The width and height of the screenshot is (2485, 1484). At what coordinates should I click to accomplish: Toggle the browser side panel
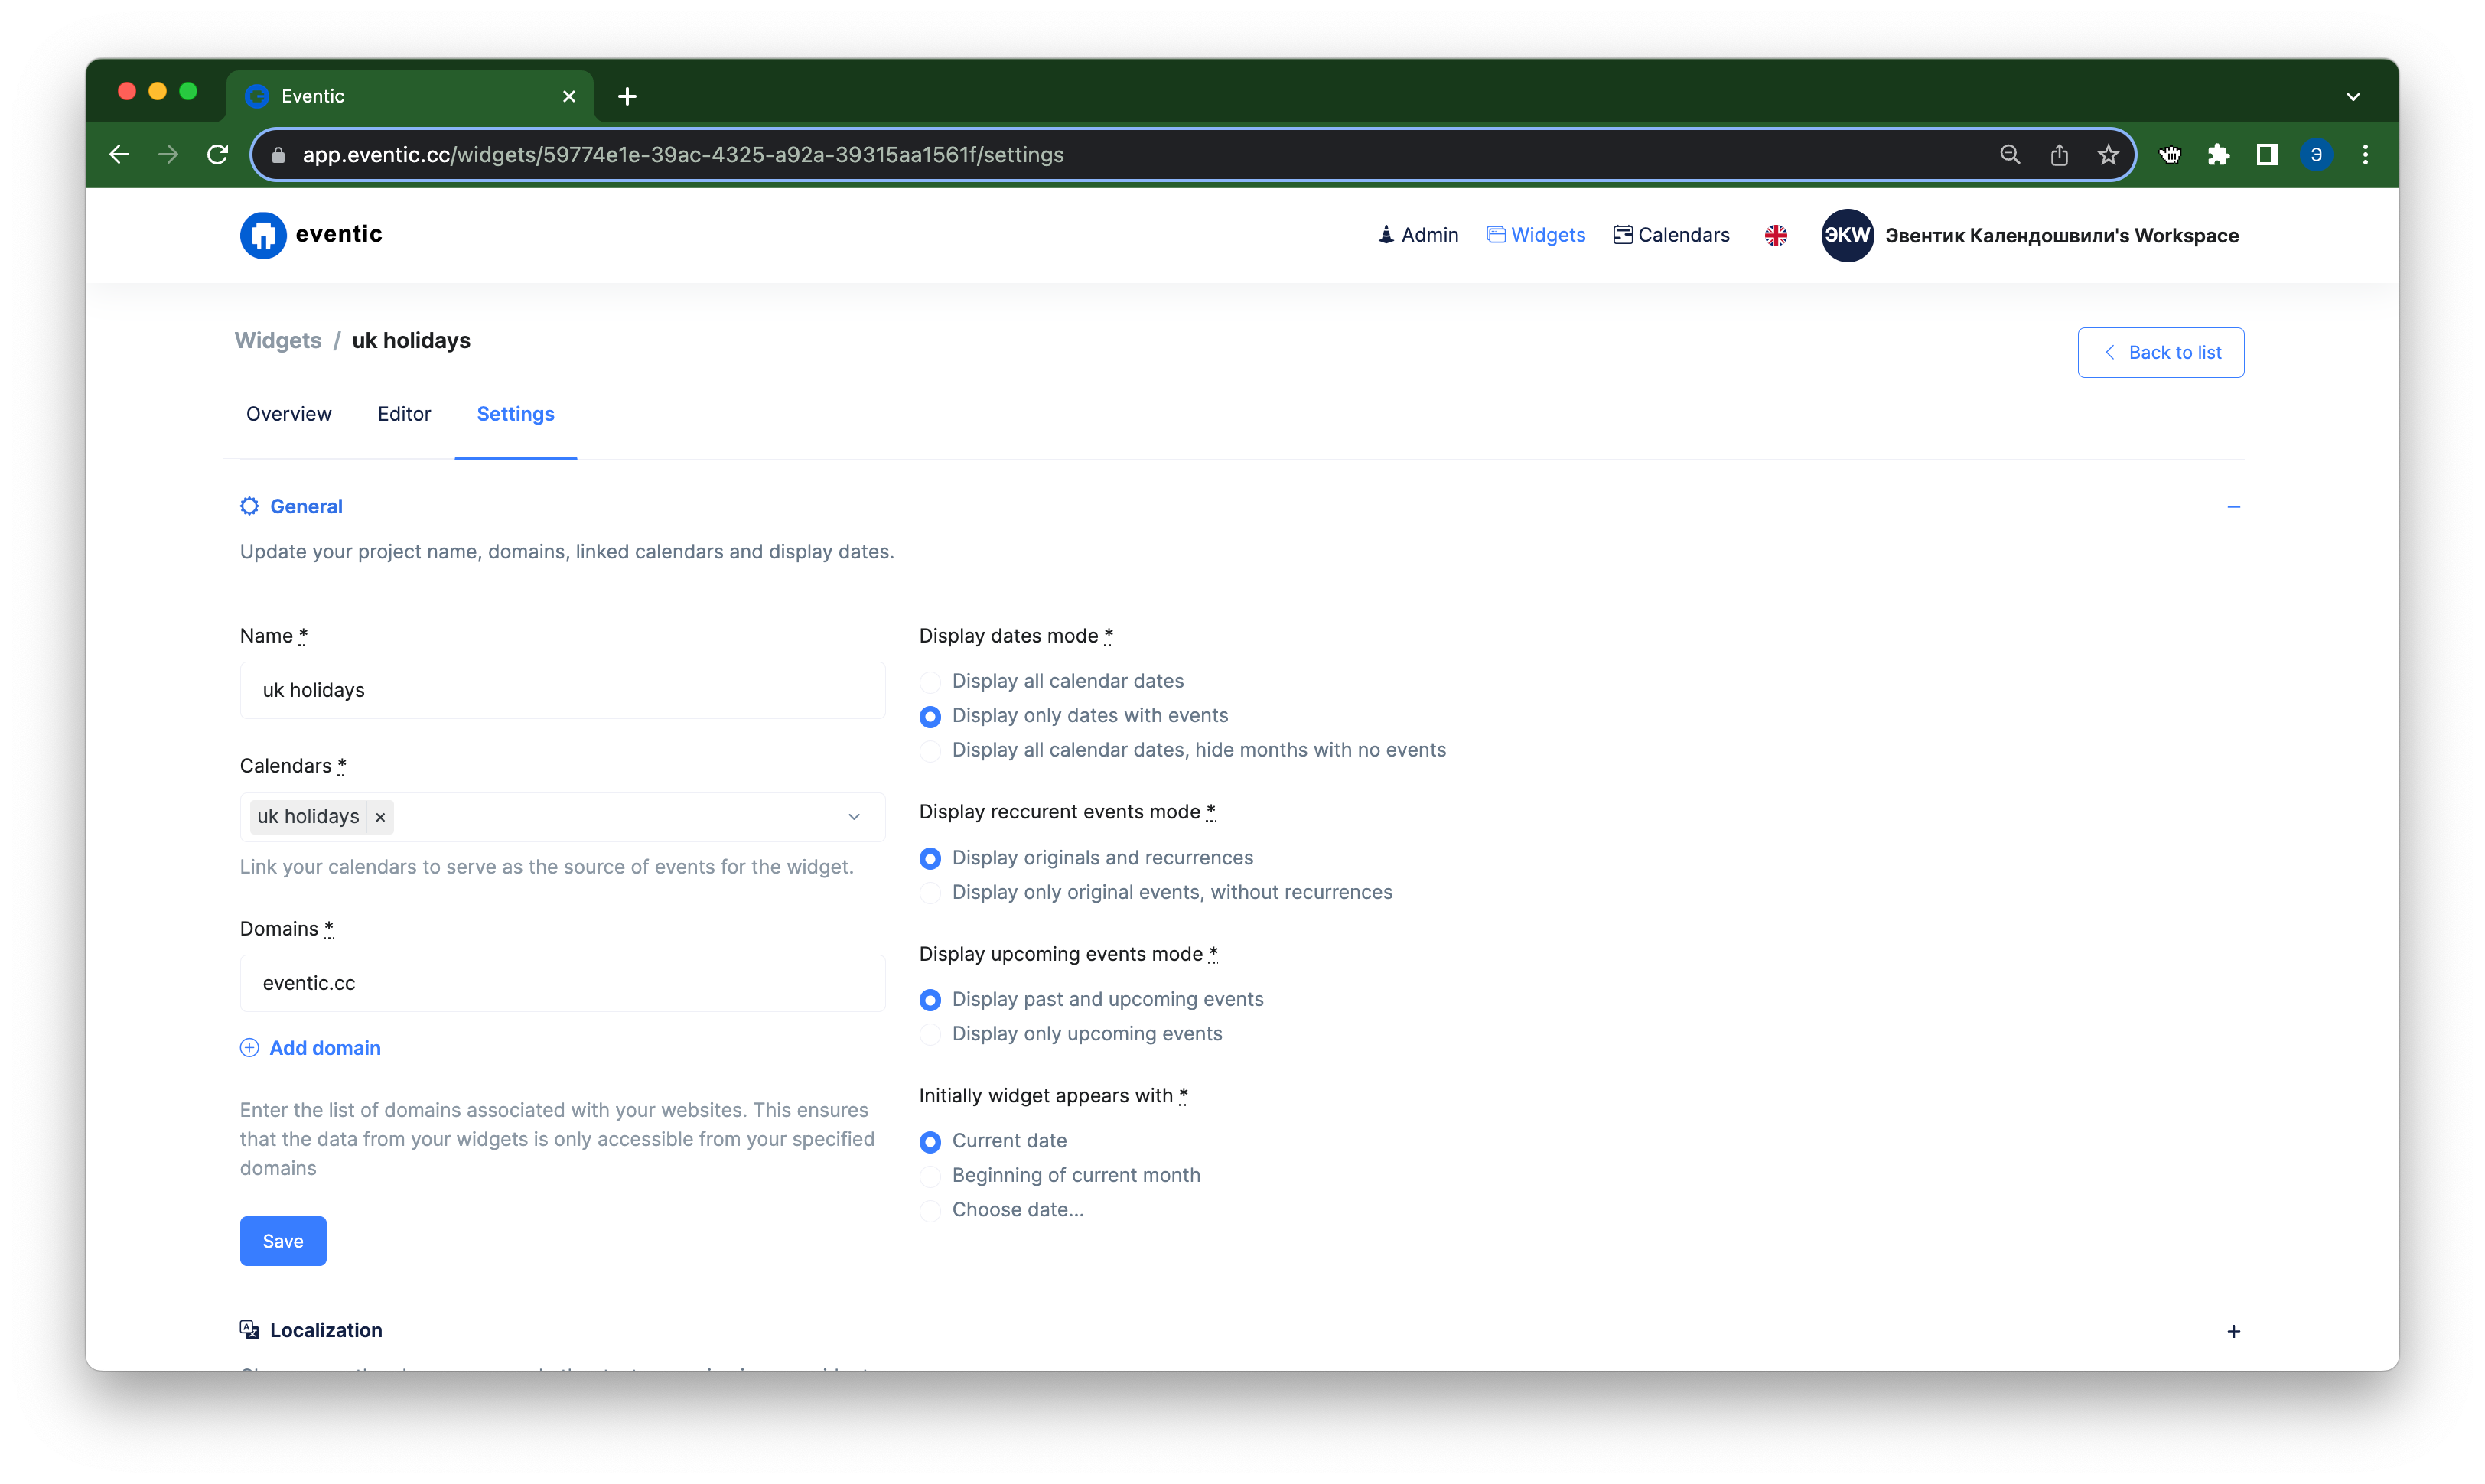pos(2267,155)
